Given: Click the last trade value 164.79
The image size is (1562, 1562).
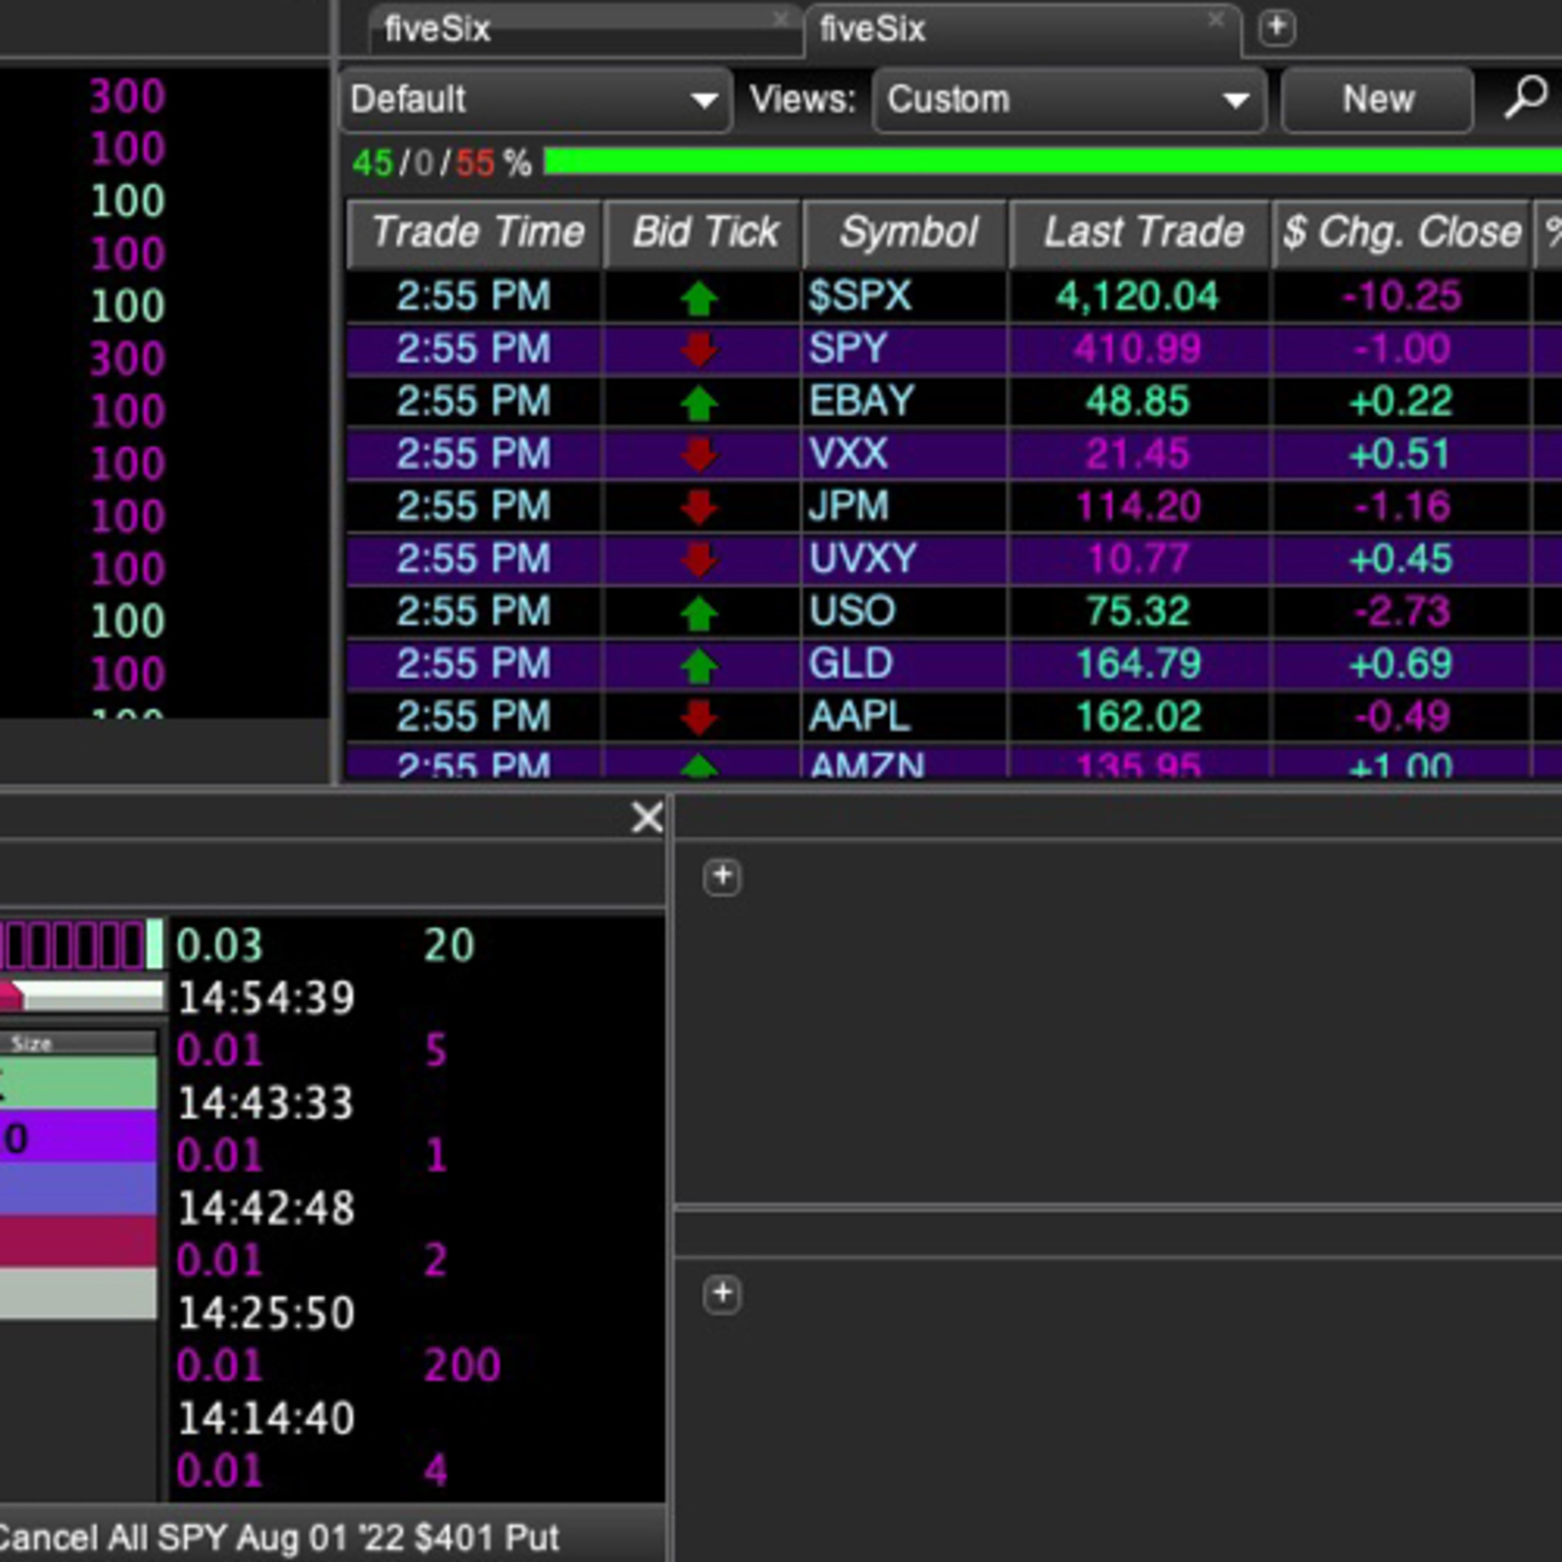Looking at the screenshot, I should 1138,664.
